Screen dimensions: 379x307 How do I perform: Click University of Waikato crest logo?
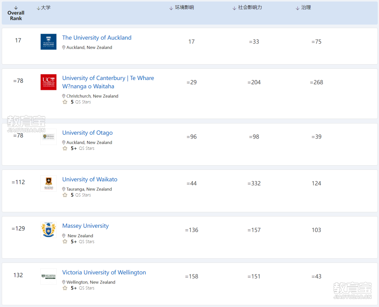pyautogui.click(x=48, y=183)
